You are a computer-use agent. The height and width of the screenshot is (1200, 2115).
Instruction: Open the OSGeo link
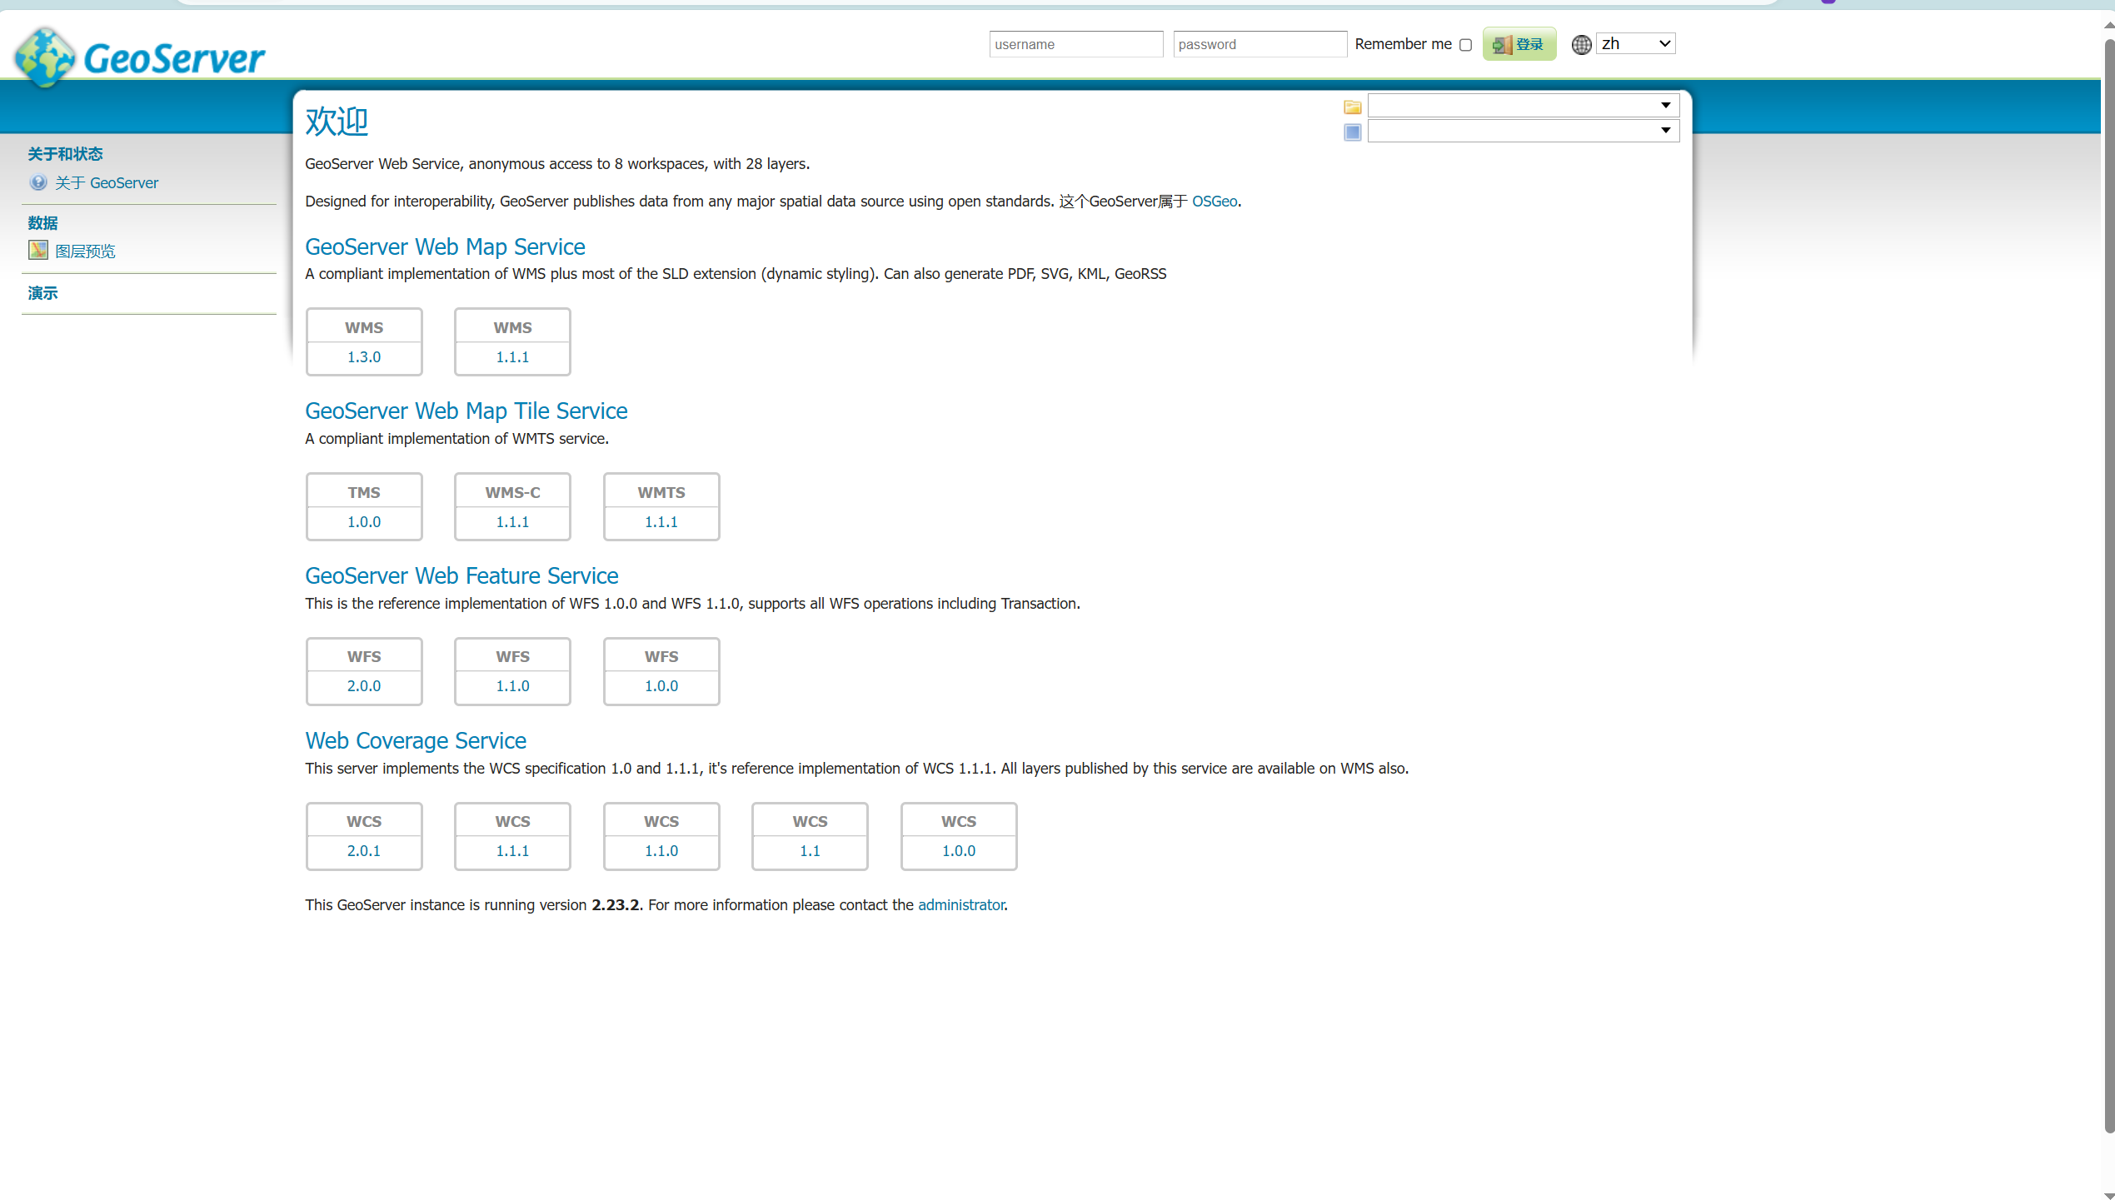tap(1214, 202)
